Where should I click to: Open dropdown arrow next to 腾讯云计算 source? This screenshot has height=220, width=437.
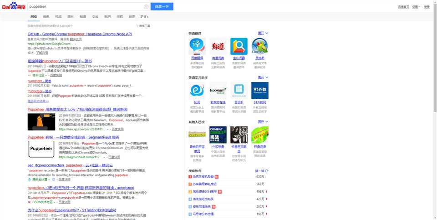click(x=49, y=180)
